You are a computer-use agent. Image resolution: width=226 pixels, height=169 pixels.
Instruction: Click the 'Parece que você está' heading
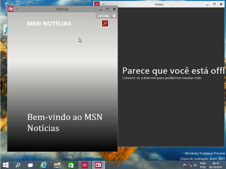coord(173,71)
